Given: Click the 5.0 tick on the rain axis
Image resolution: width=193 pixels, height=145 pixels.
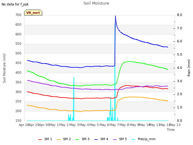Looking at the screenshot, I should pyautogui.click(x=180, y=54).
